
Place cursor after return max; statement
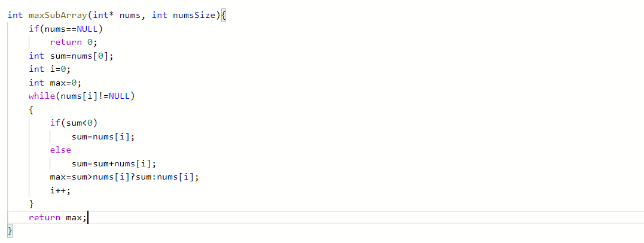point(87,217)
